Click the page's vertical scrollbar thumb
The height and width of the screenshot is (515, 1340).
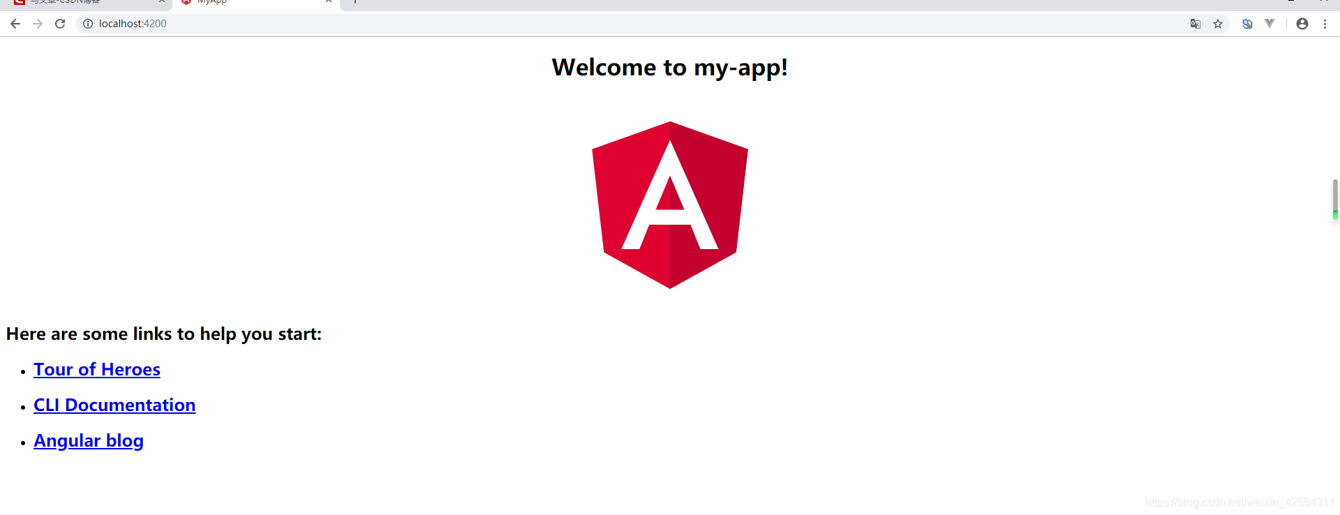tap(1335, 200)
